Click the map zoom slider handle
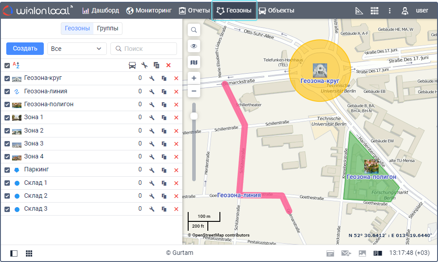The width and height of the screenshot is (438, 262). [x=194, y=116]
